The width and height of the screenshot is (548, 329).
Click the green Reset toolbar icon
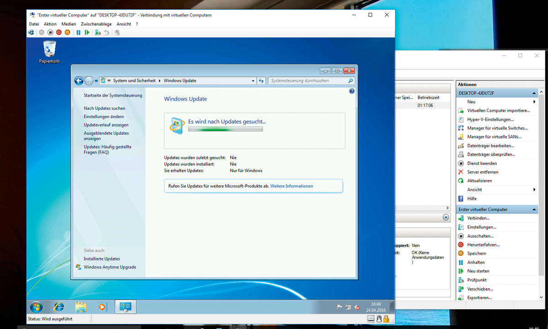(87, 32)
